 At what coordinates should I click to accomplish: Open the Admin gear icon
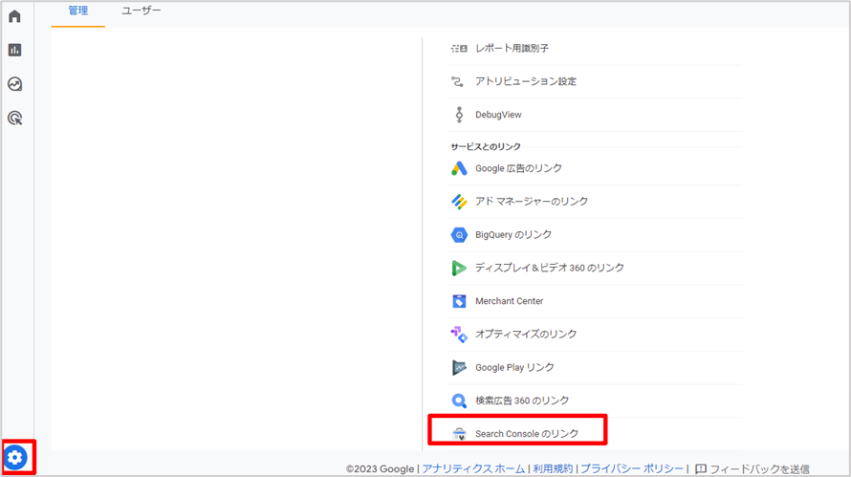[15, 458]
